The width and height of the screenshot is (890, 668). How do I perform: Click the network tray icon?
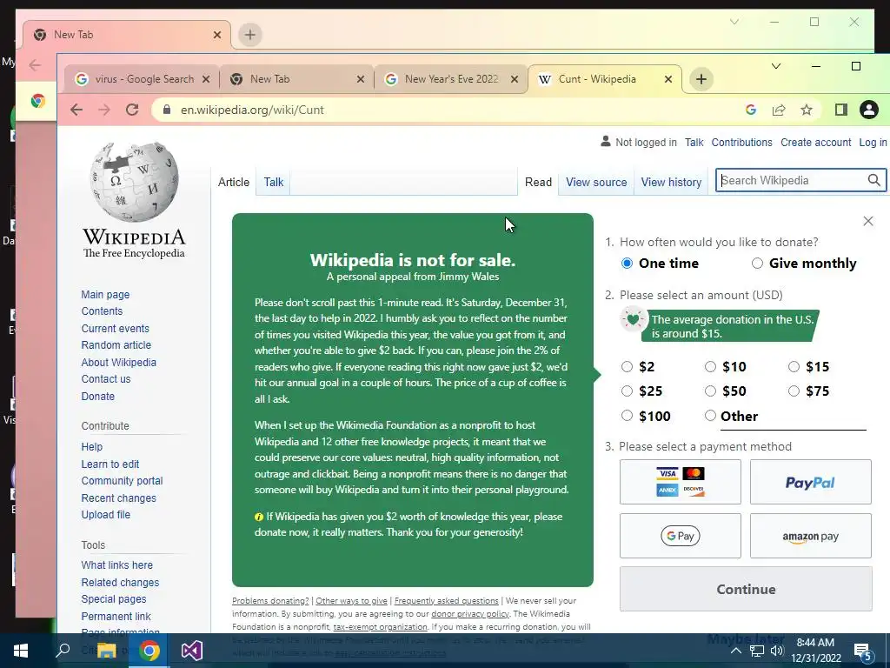756,651
